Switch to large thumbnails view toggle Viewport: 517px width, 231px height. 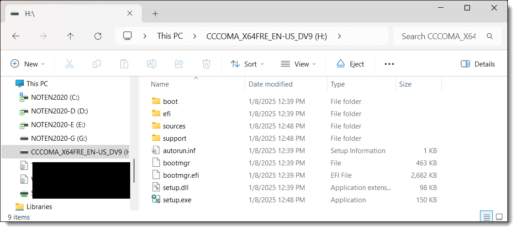point(499,216)
